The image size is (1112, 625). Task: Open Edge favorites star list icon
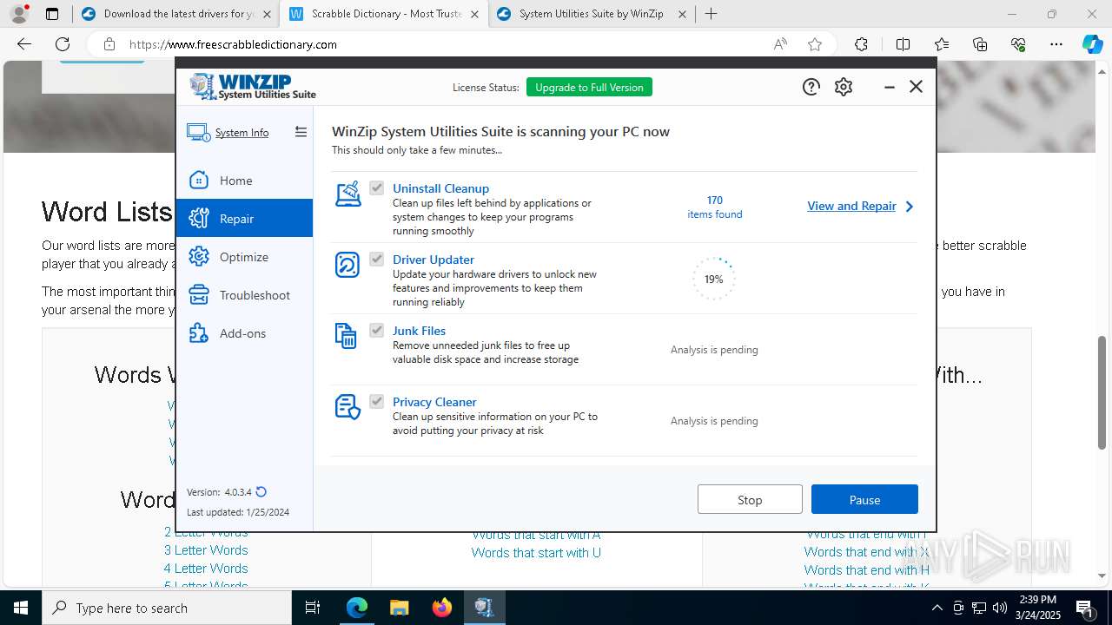point(942,44)
